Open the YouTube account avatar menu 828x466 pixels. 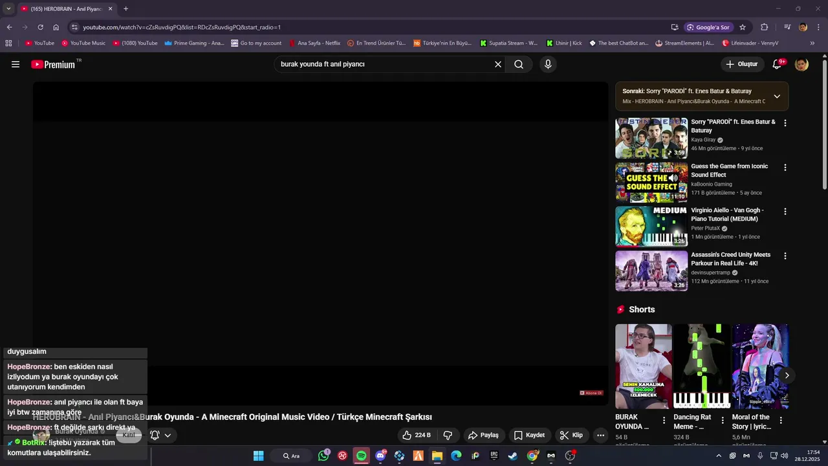tap(801, 64)
